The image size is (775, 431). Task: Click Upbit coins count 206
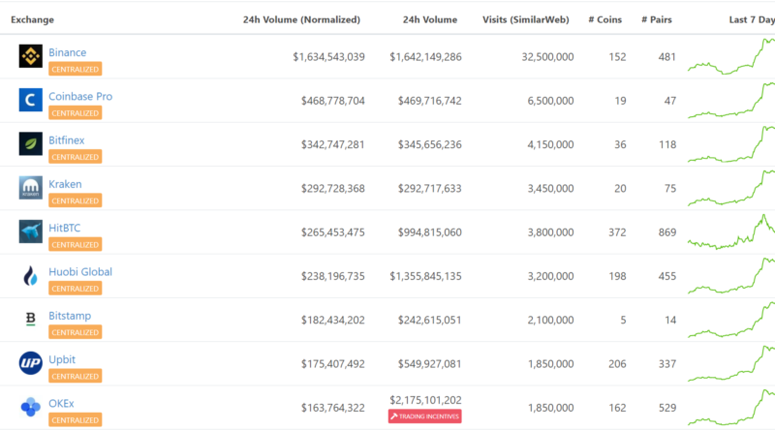point(617,364)
